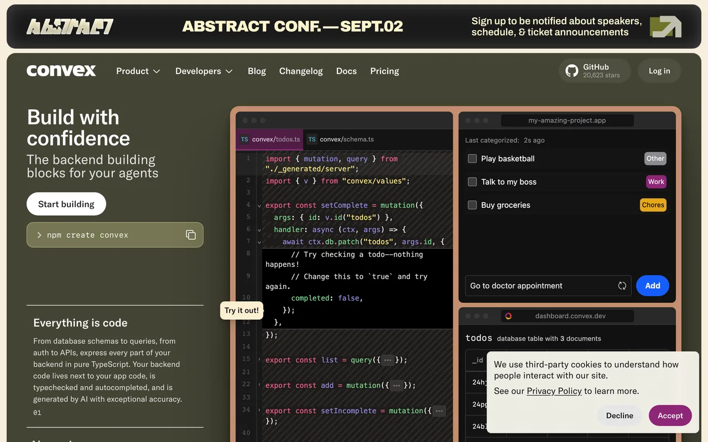708x442 pixels.
Task: Click the Other tag on Play basketball
Action: [x=655, y=159]
